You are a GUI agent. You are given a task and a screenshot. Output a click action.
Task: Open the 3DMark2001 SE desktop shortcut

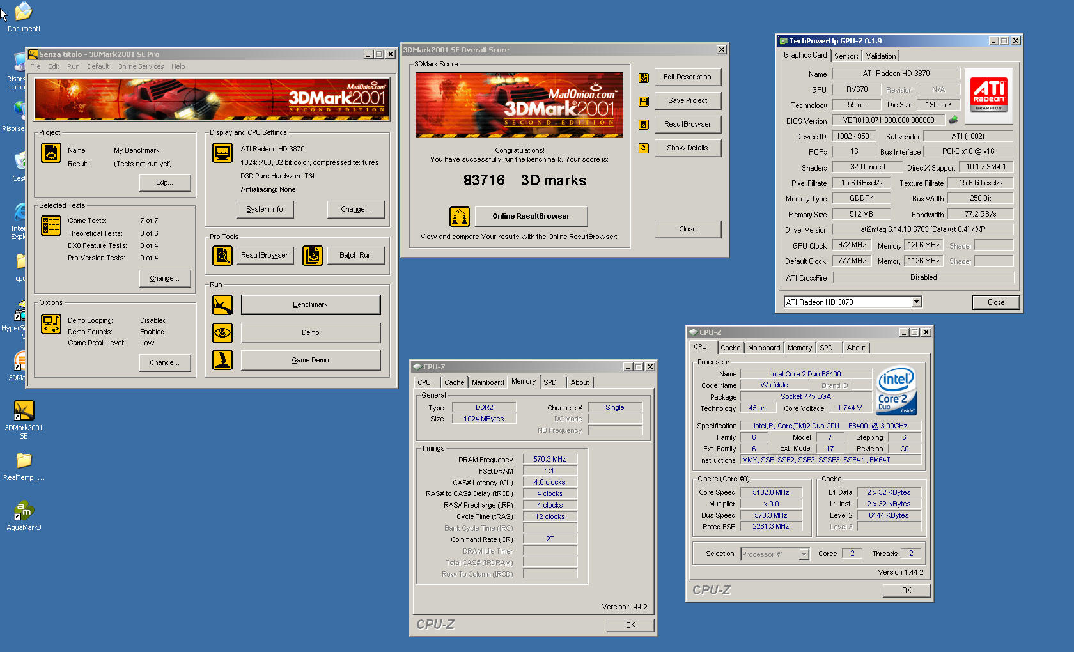pos(24,419)
